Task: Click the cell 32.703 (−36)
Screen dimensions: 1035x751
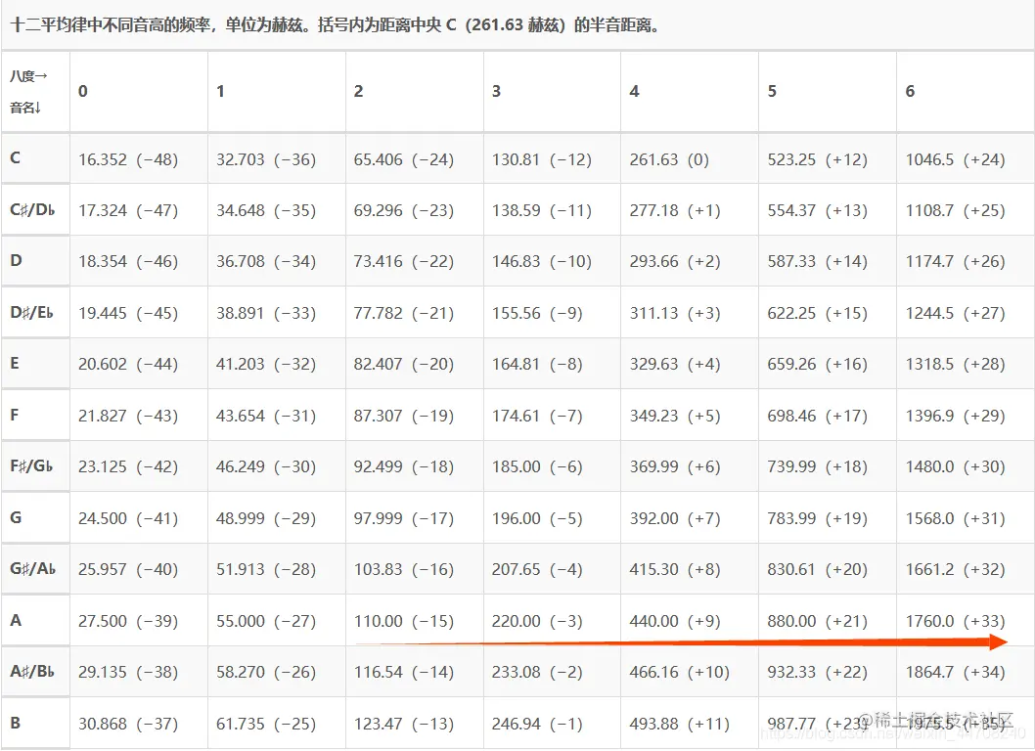Action: (x=277, y=158)
